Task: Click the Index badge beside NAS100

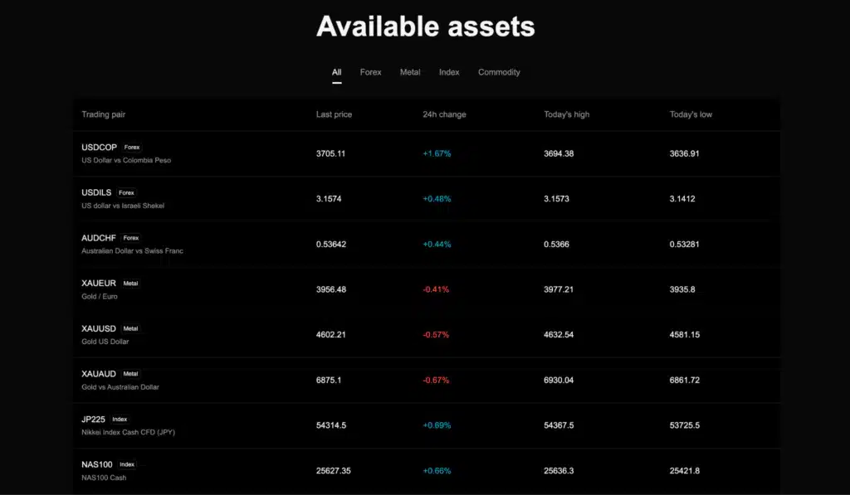Action: pos(127,464)
